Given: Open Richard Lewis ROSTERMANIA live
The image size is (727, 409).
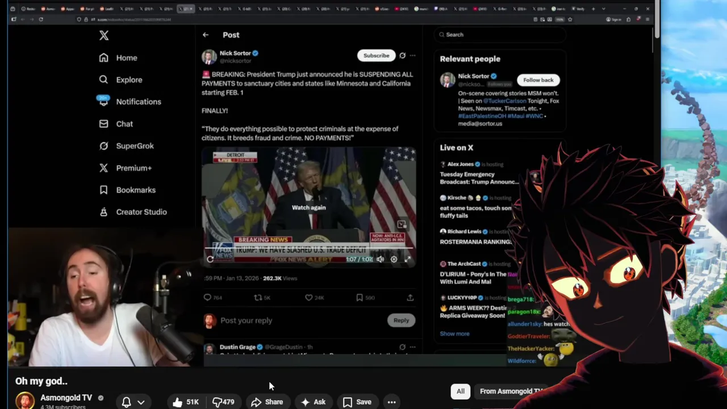Looking at the screenshot, I should (x=476, y=237).
